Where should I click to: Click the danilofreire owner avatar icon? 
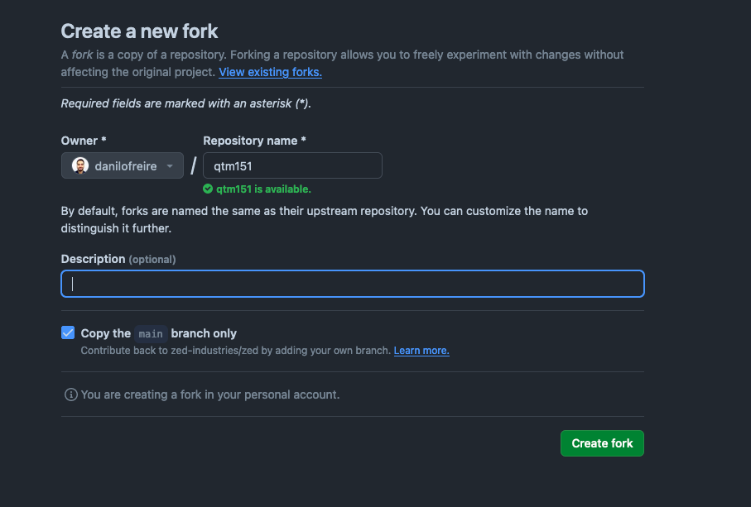point(80,166)
